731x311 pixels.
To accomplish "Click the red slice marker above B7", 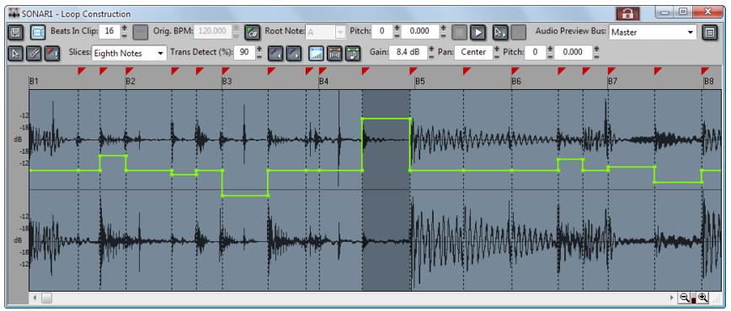I will (611, 71).
